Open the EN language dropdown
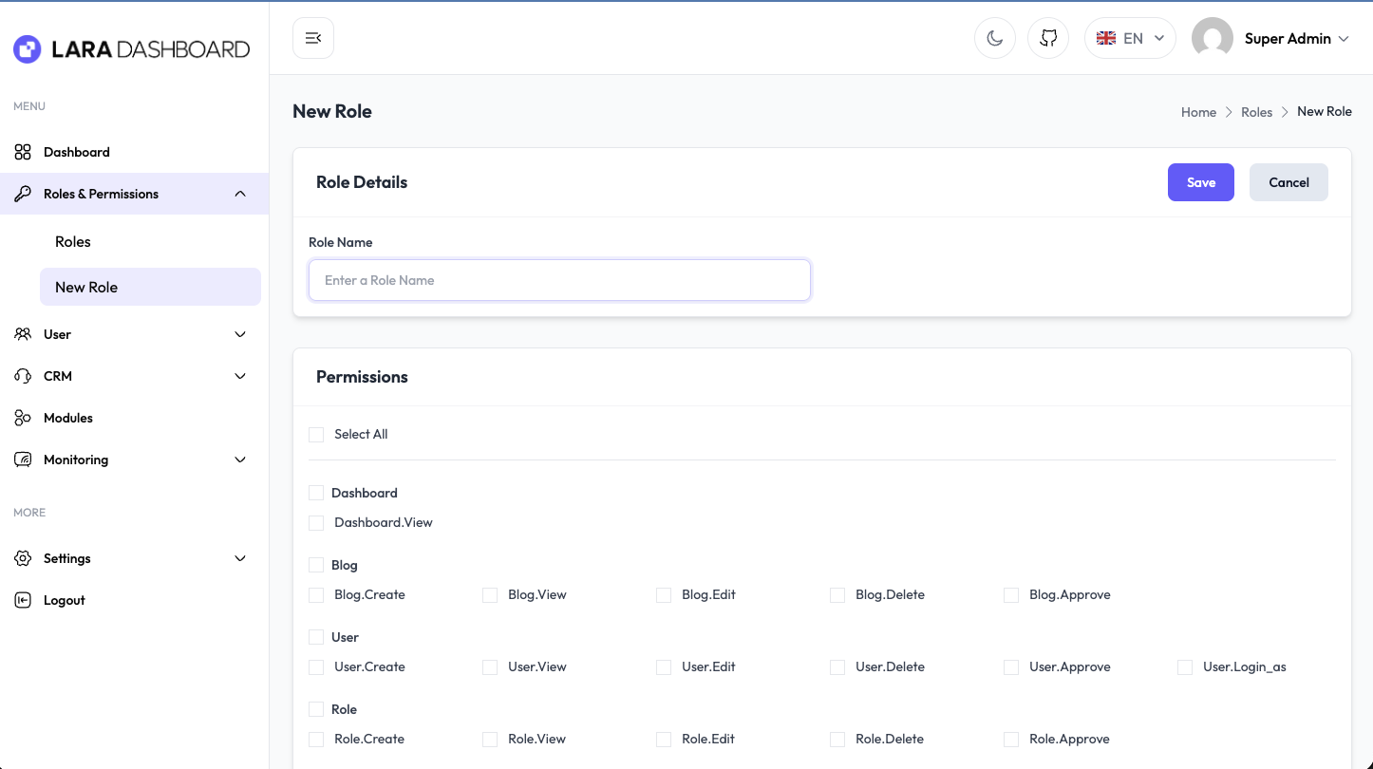 pos(1130,38)
